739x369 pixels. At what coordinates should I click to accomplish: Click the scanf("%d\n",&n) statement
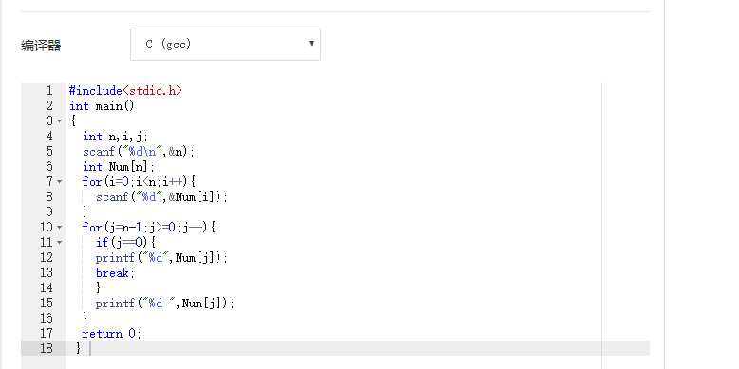click(139, 152)
